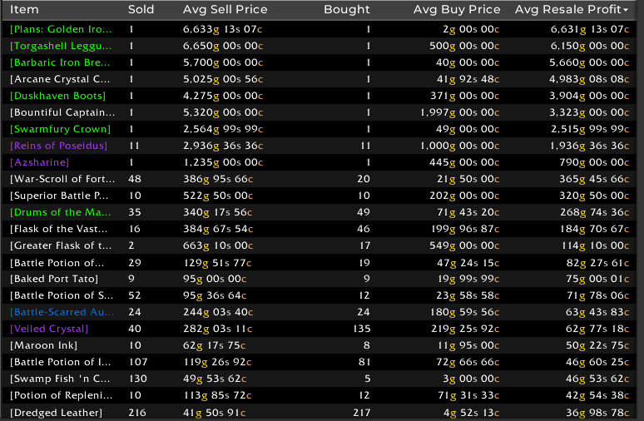This screenshot has width=644, height=421.
Task: Click the Barbaric Iron Bre... item link
Action: coord(61,62)
